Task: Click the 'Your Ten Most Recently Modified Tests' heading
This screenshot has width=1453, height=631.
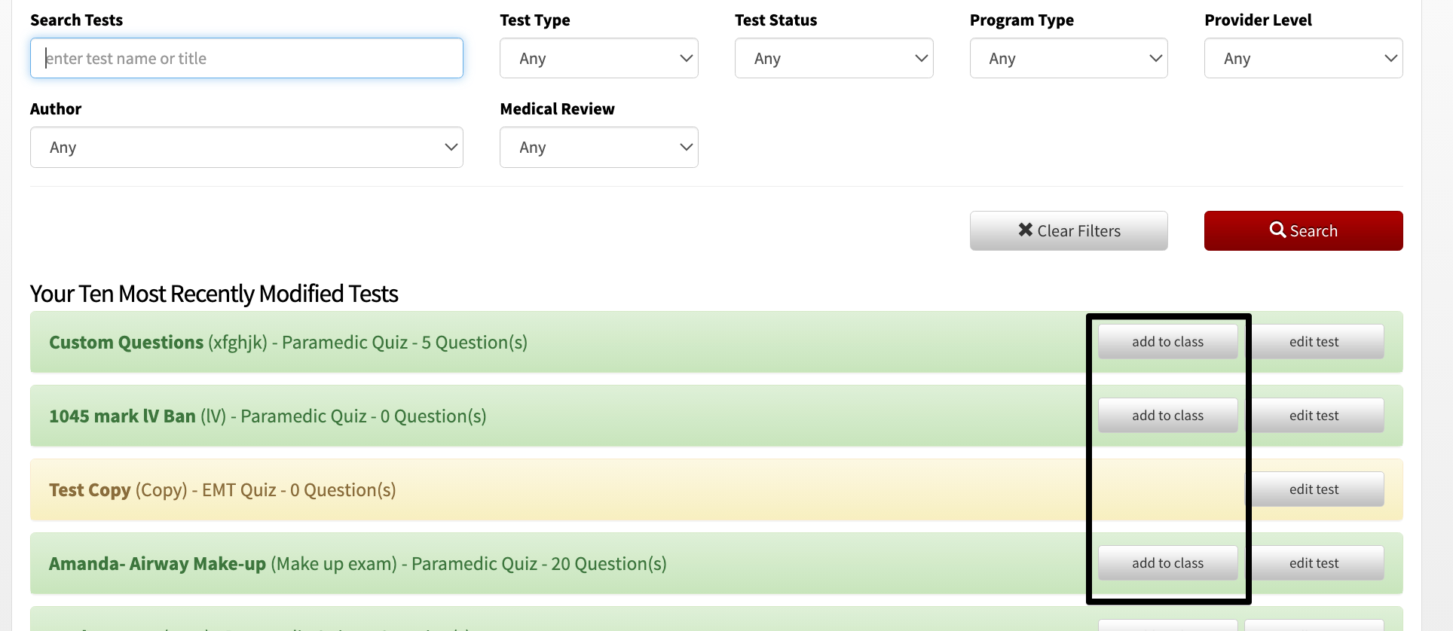Action: pos(214,294)
